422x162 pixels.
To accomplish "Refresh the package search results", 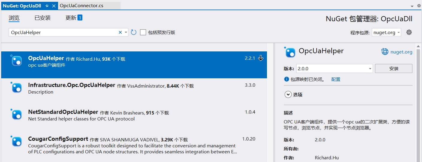I will (x=133, y=32).
